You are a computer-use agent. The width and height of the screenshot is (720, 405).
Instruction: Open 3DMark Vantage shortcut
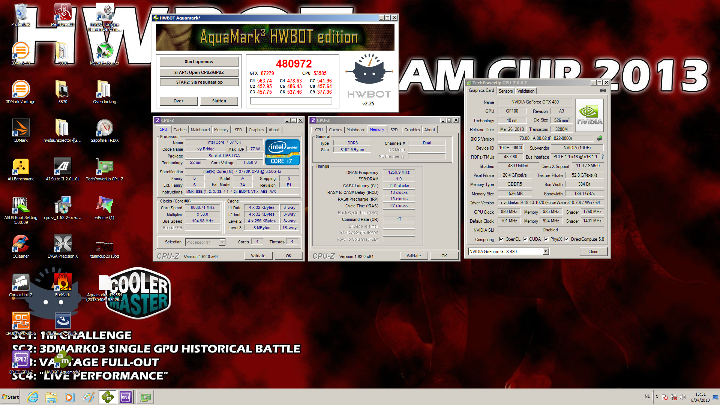coord(21,92)
